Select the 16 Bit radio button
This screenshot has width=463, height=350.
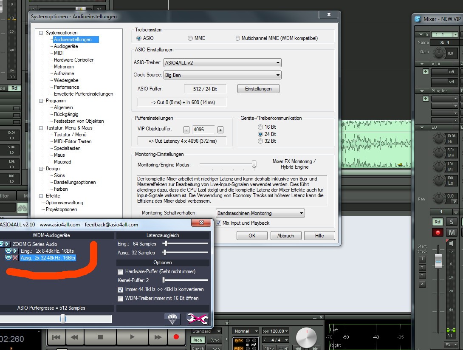pos(260,127)
